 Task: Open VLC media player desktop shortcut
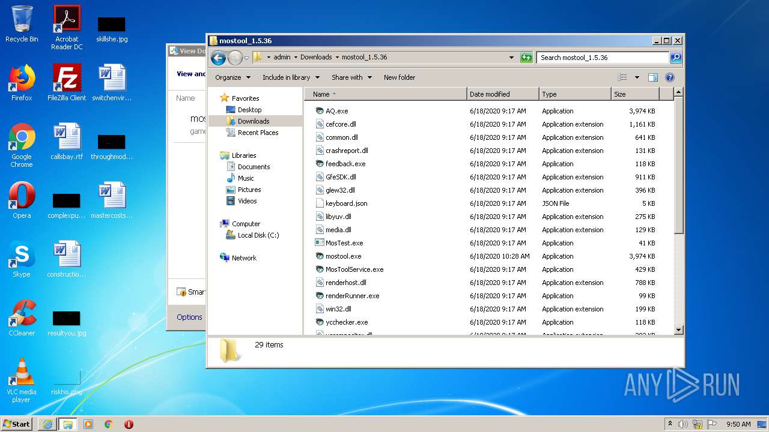(22, 380)
